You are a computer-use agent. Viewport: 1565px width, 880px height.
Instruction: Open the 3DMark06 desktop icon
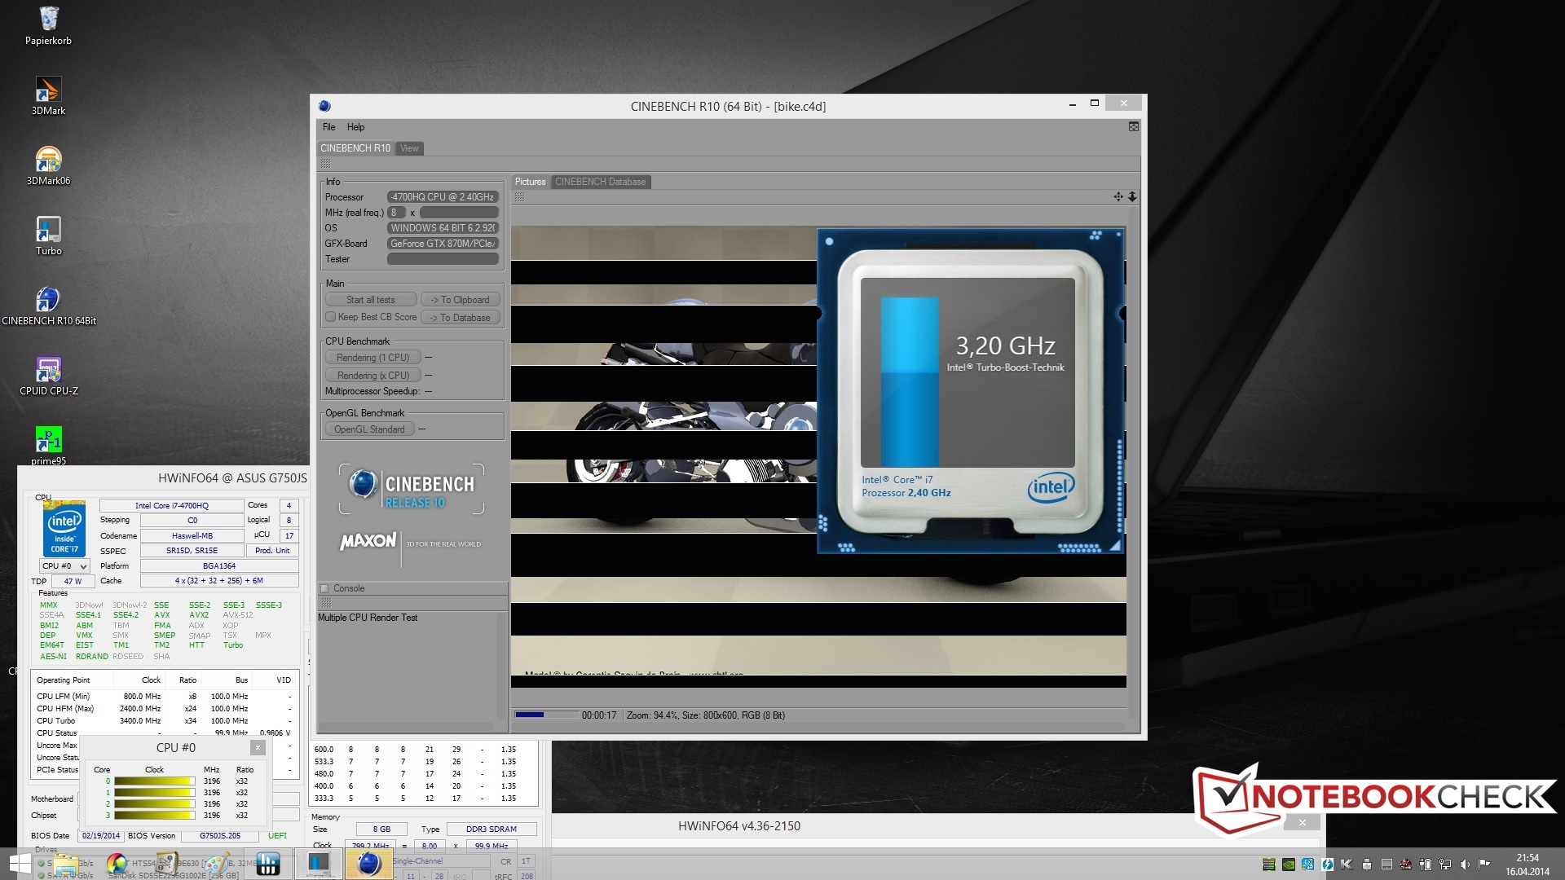48,161
